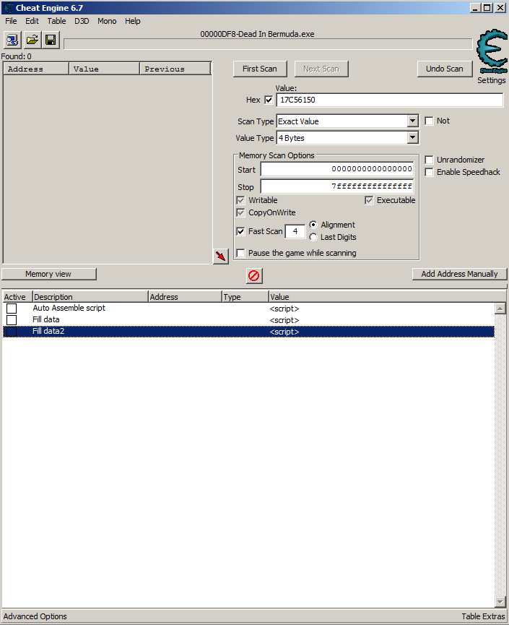This screenshot has width=509, height=625.
Task: Click Add Address Manually button
Action: click(x=460, y=274)
